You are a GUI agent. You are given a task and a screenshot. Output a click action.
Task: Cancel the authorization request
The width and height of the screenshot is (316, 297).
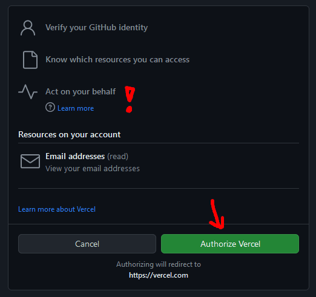click(87, 244)
